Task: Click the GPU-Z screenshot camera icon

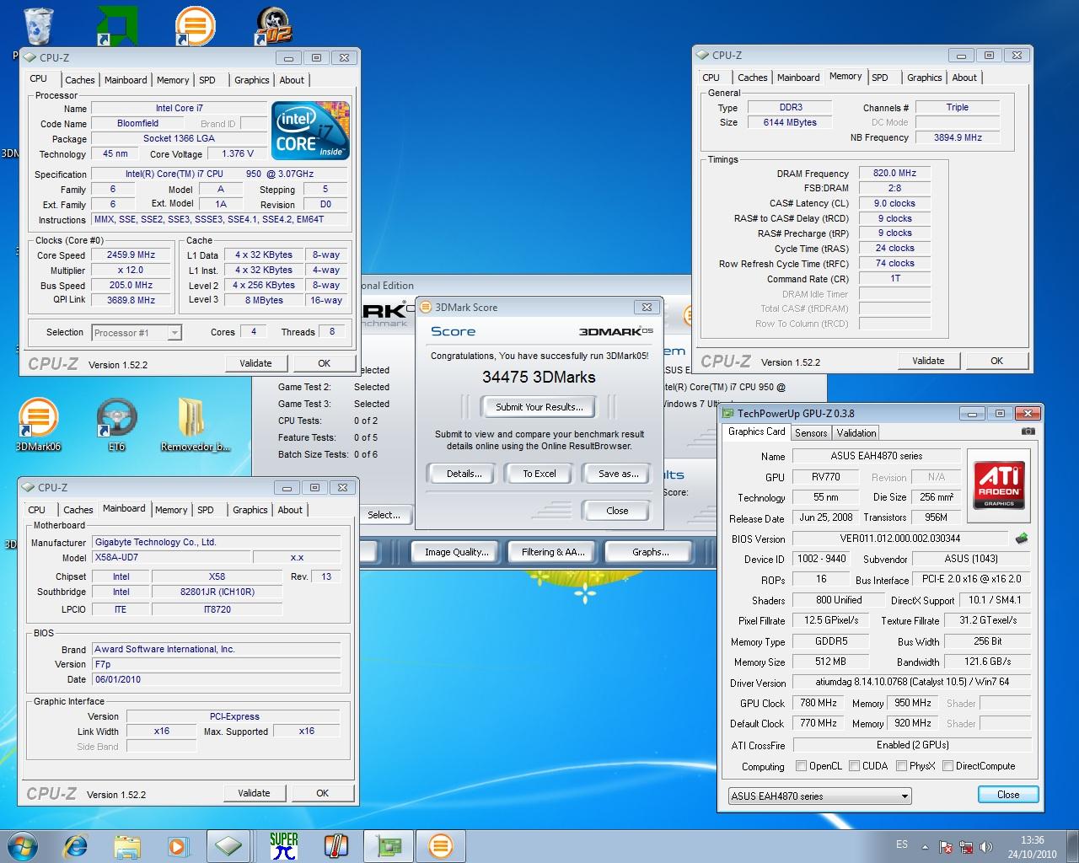Action: coord(1028,431)
